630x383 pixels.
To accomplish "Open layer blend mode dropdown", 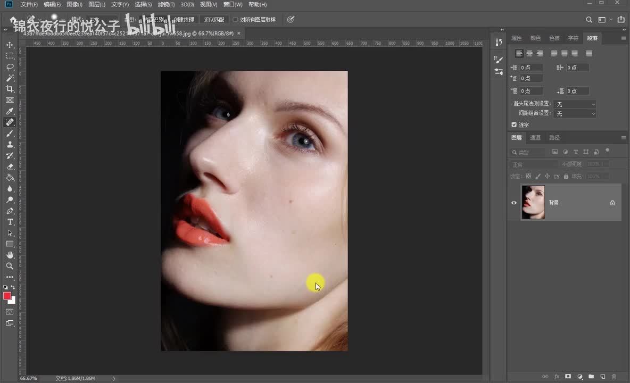I will tap(533, 164).
